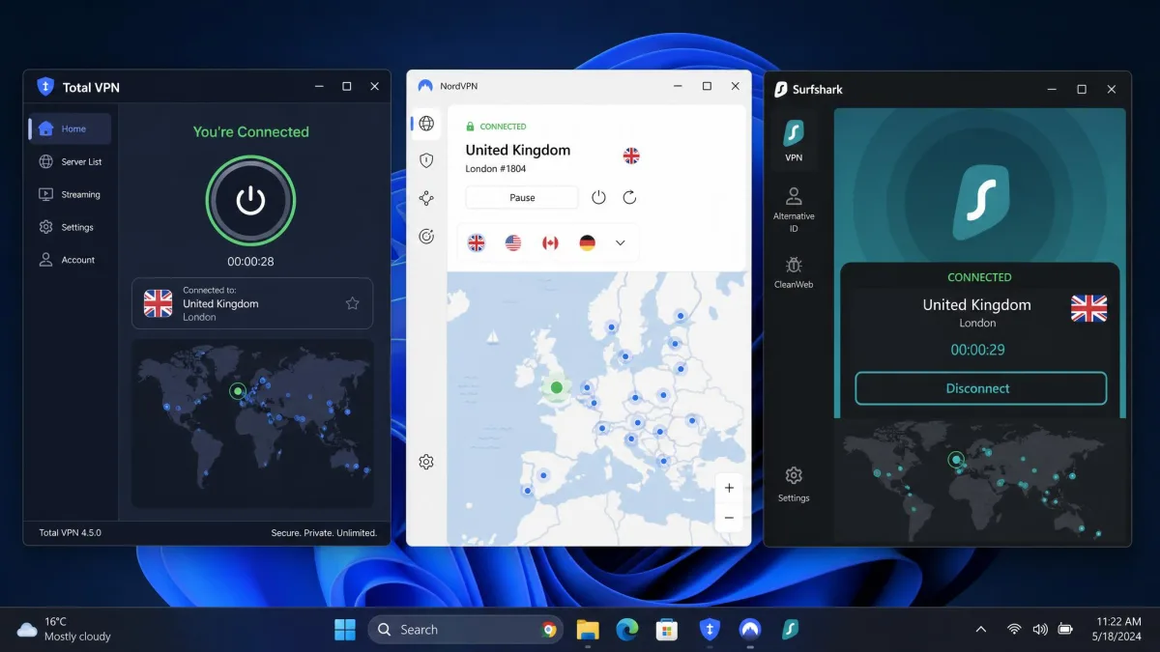Open NordVPN settings gear
This screenshot has width=1160, height=652.
pos(426,462)
